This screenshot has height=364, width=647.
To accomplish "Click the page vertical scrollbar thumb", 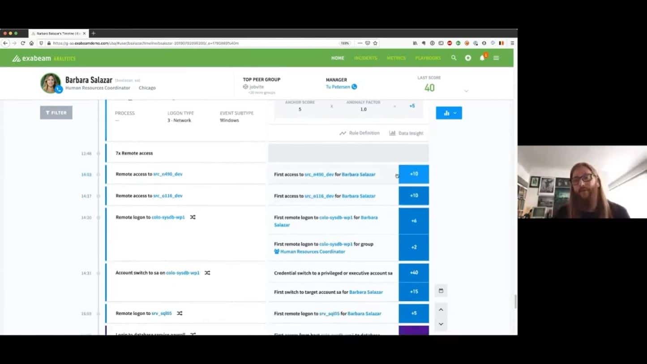I will click(x=515, y=301).
